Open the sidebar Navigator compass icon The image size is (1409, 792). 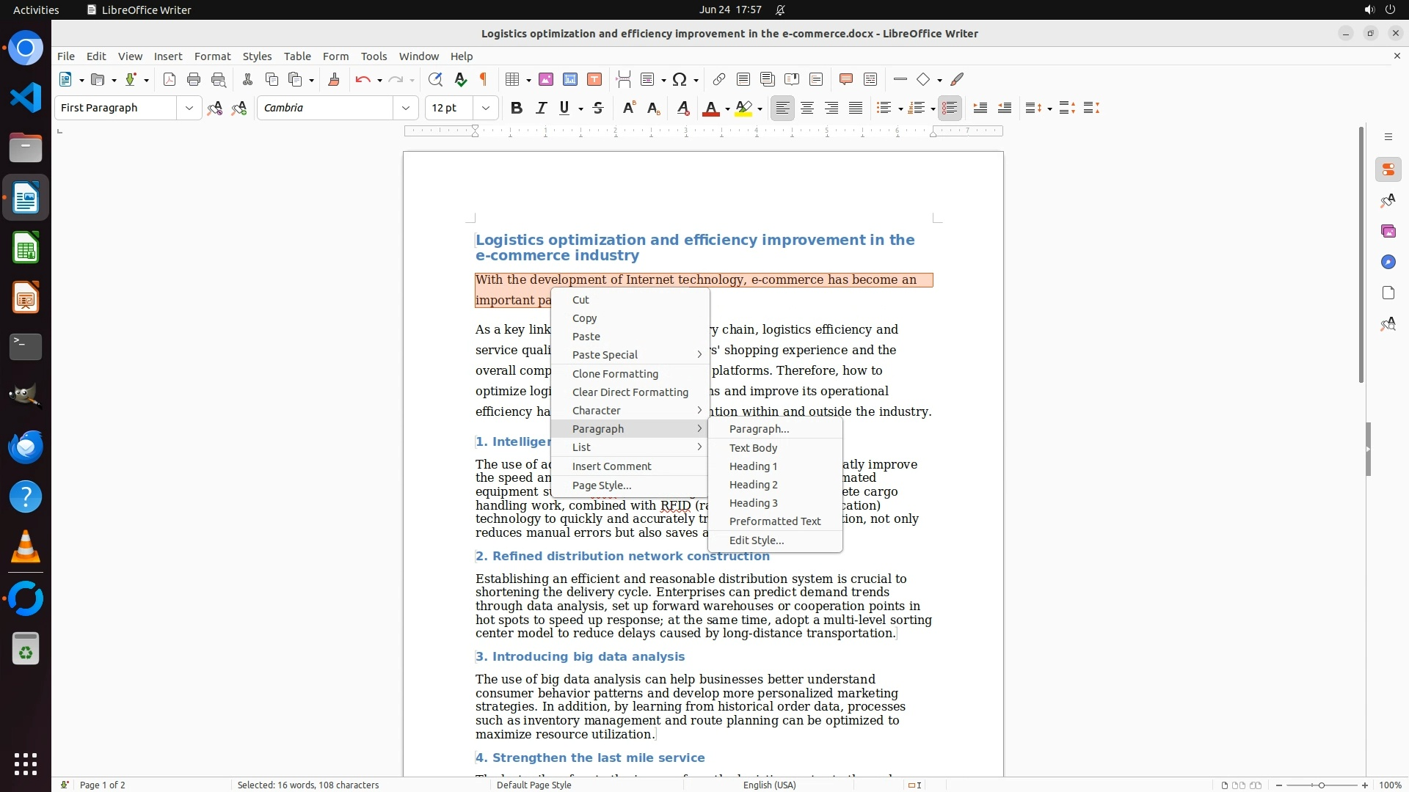pyautogui.click(x=1388, y=263)
